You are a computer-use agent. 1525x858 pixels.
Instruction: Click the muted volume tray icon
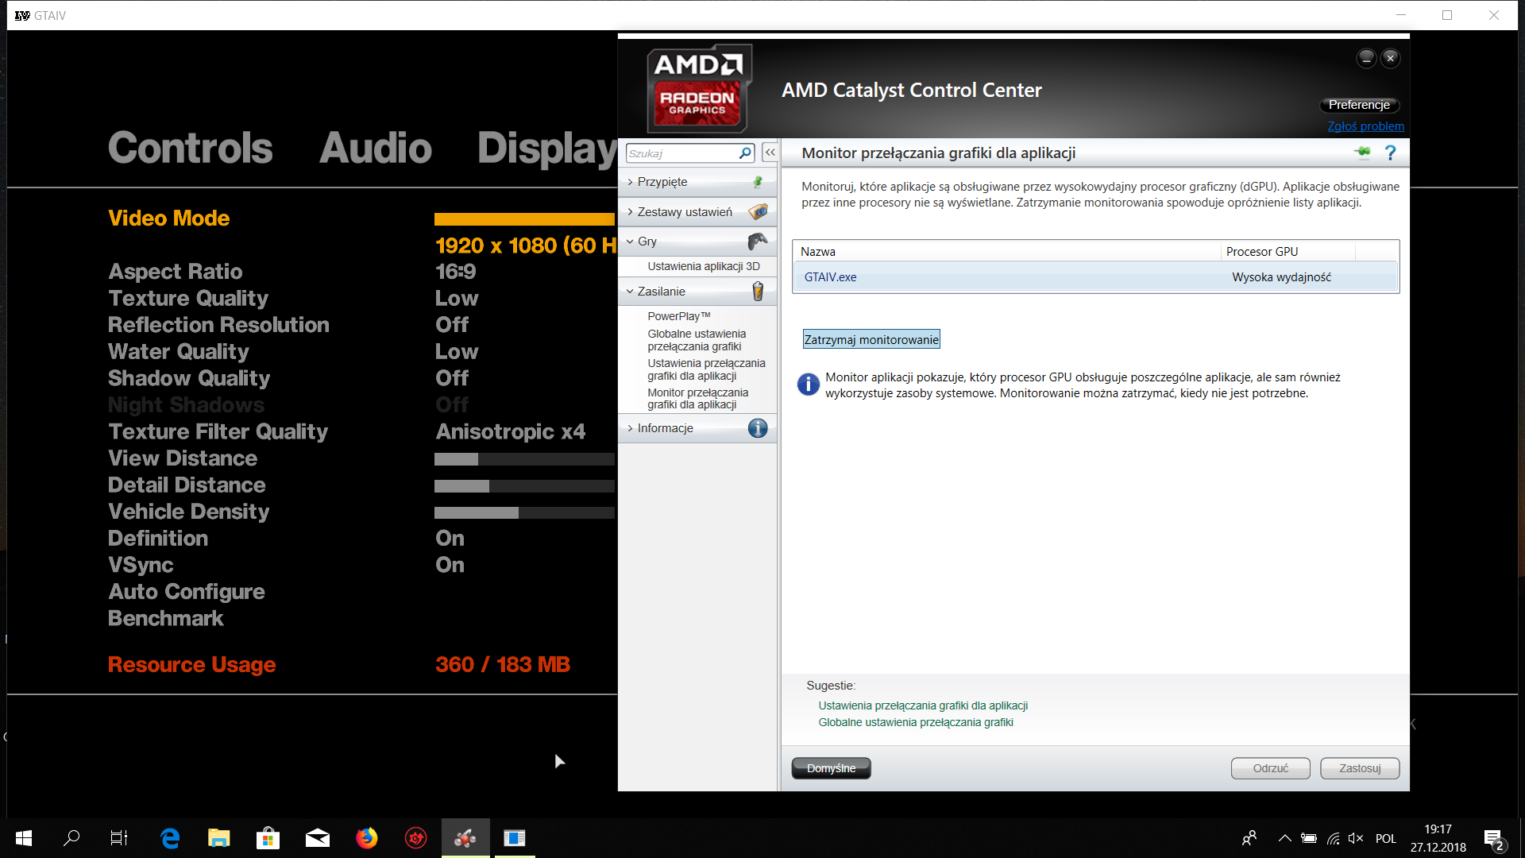(1356, 838)
